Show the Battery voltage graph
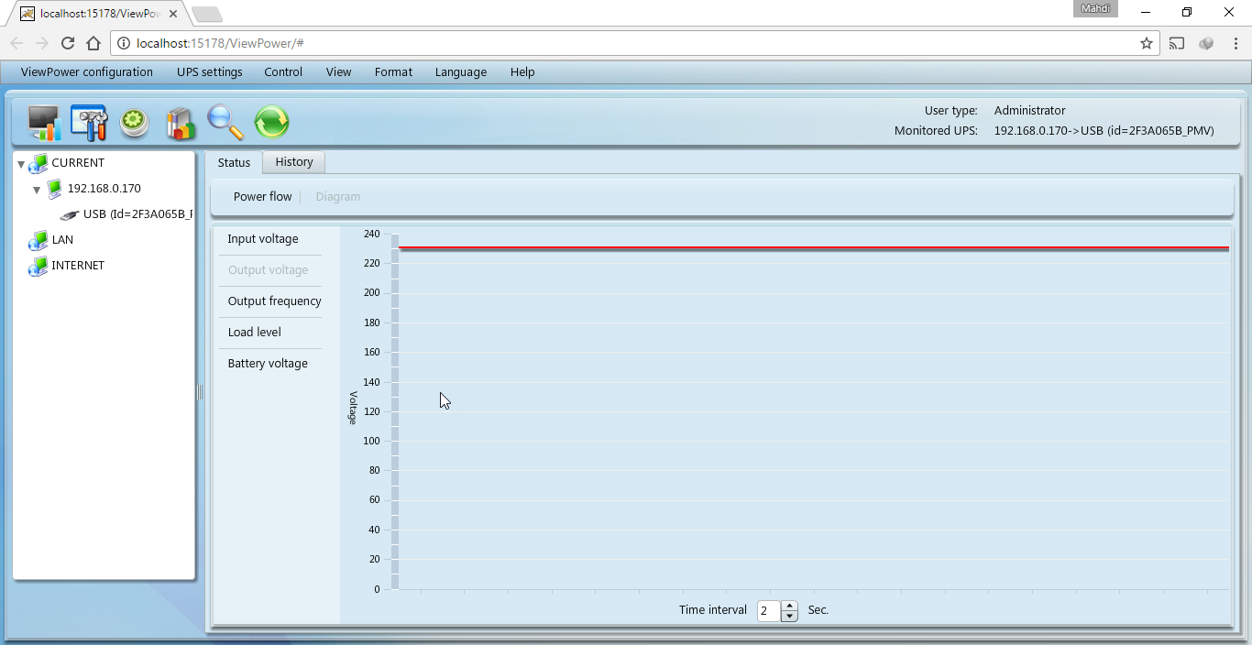 click(x=268, y=364)
